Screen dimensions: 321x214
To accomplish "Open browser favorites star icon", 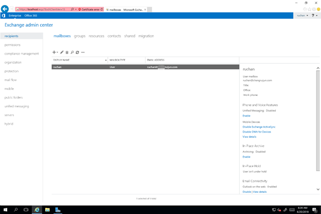I will click(309, 9).
